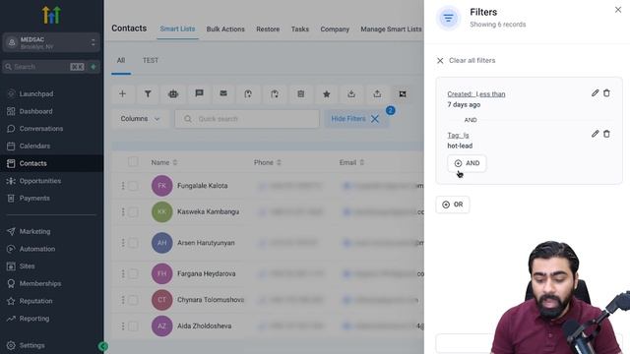Open row menu for Arsen Harutyunyan
Viewport: 630px width, 354px height.
pyautogui.click(x=123, y=243)
